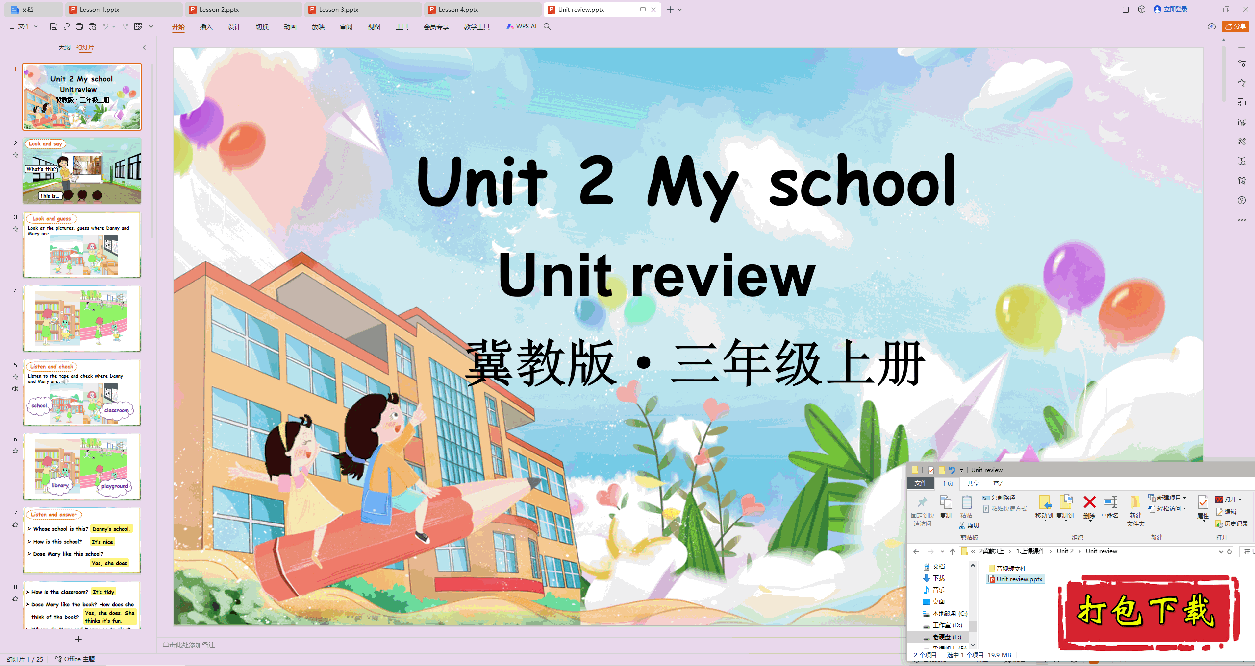Click the three-dots more icon in sidebar
Image resolution: width=1255 pixels, height=666 pixels.
pyautogui.click(x=1242, y=220)
